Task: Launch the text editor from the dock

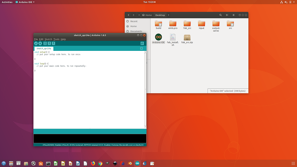Action: click(152, 163)
